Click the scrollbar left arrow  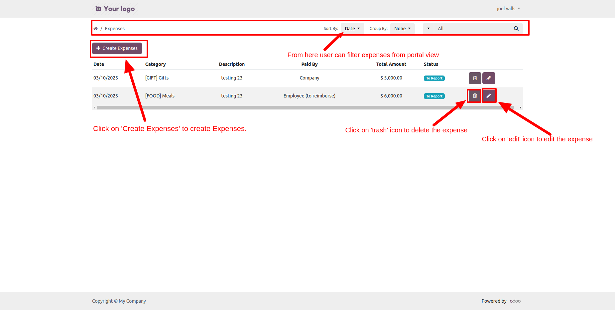(94, 108)
